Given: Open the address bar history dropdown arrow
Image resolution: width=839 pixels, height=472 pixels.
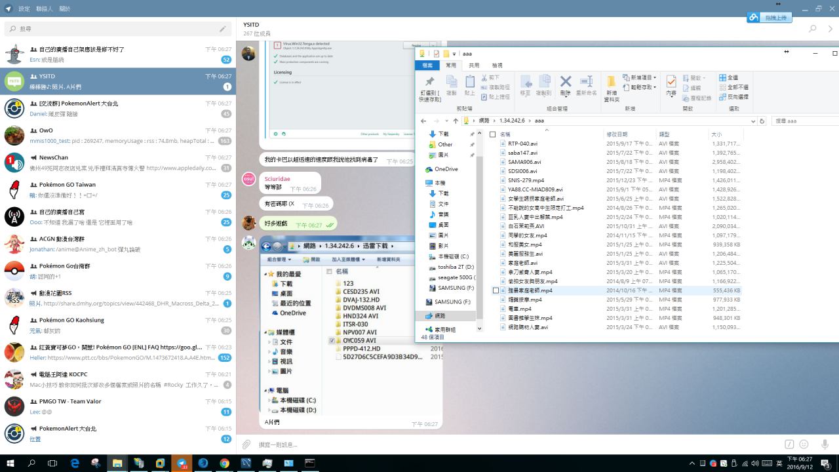Looking at the screenshot, I should coord(752,121).
